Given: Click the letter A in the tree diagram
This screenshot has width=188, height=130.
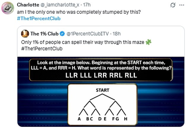Looking at the screenshot, I should pyautogui.click(x=79, y=119).
